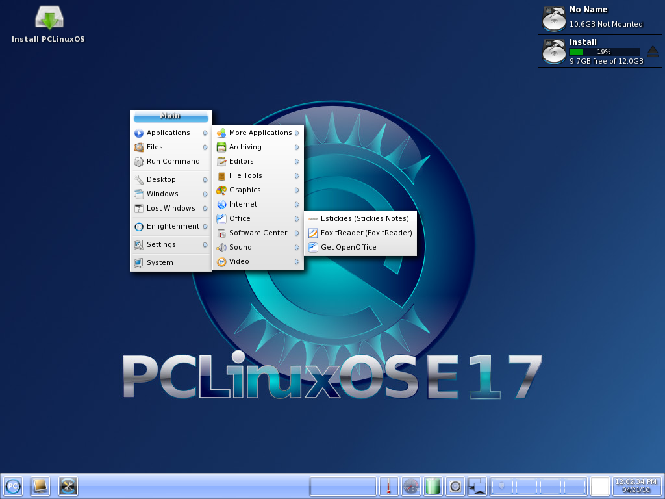Screen dimensions: 665x499
Task: Click the thermometer temperature gadget
Action: tap(388, 486)
